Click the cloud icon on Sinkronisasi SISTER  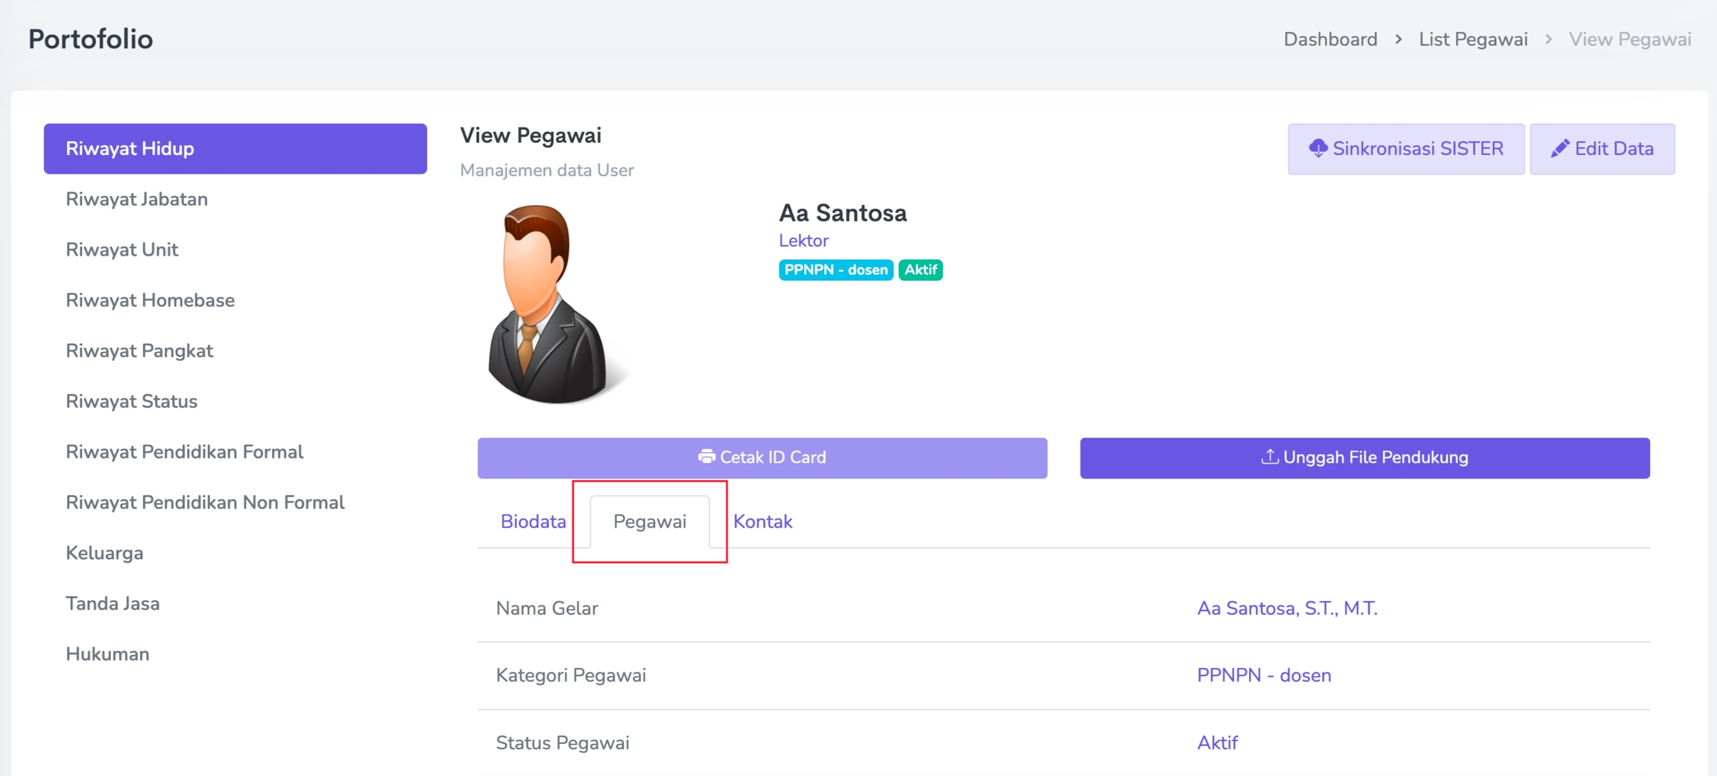click(x=1318, y=148)
